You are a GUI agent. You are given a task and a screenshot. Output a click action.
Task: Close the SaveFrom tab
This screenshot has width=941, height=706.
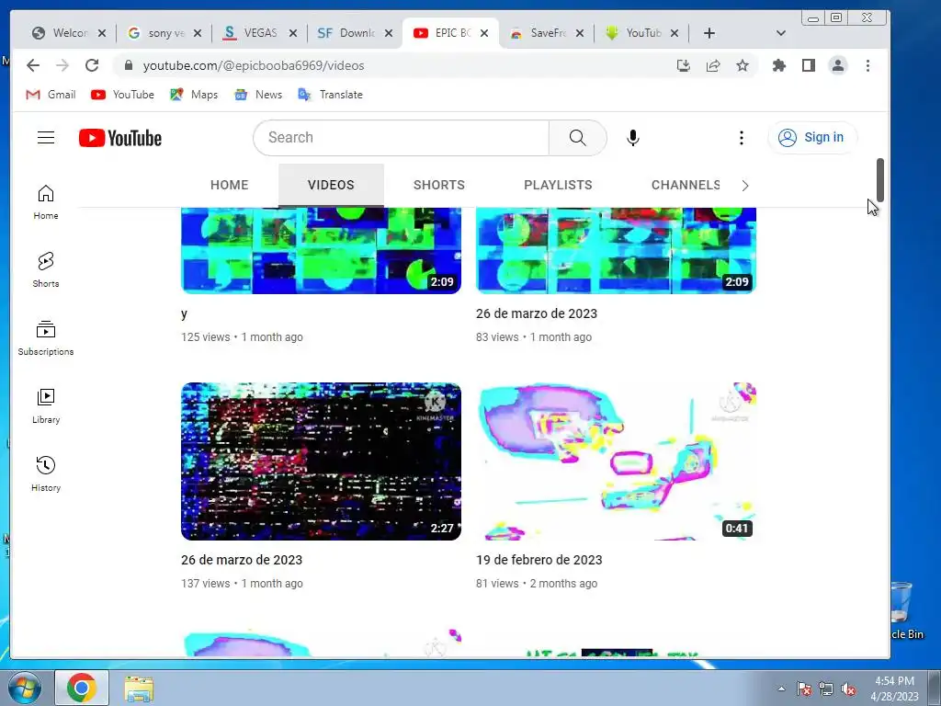(x=579, y=34)
